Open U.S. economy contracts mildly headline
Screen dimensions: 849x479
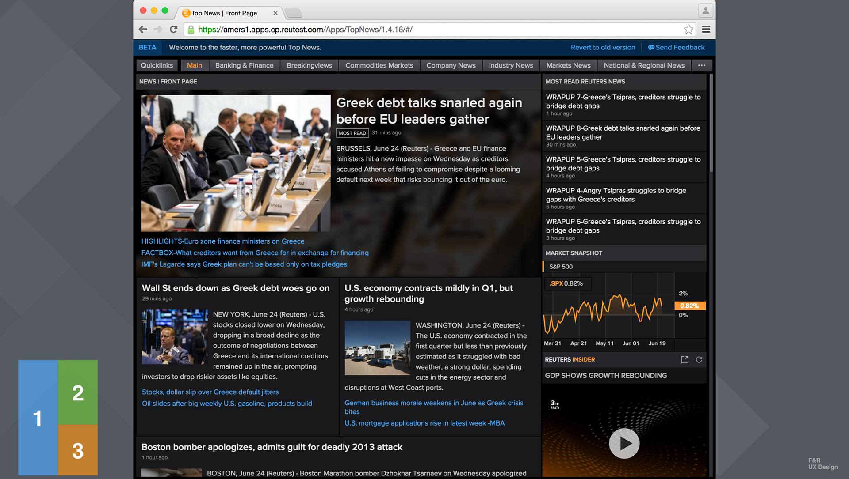(x=429, y=294)
